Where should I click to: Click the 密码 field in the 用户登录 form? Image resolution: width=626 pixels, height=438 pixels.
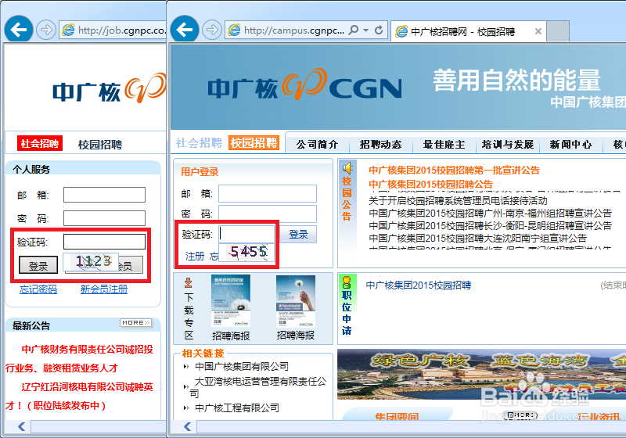click(x=268, y=214)
